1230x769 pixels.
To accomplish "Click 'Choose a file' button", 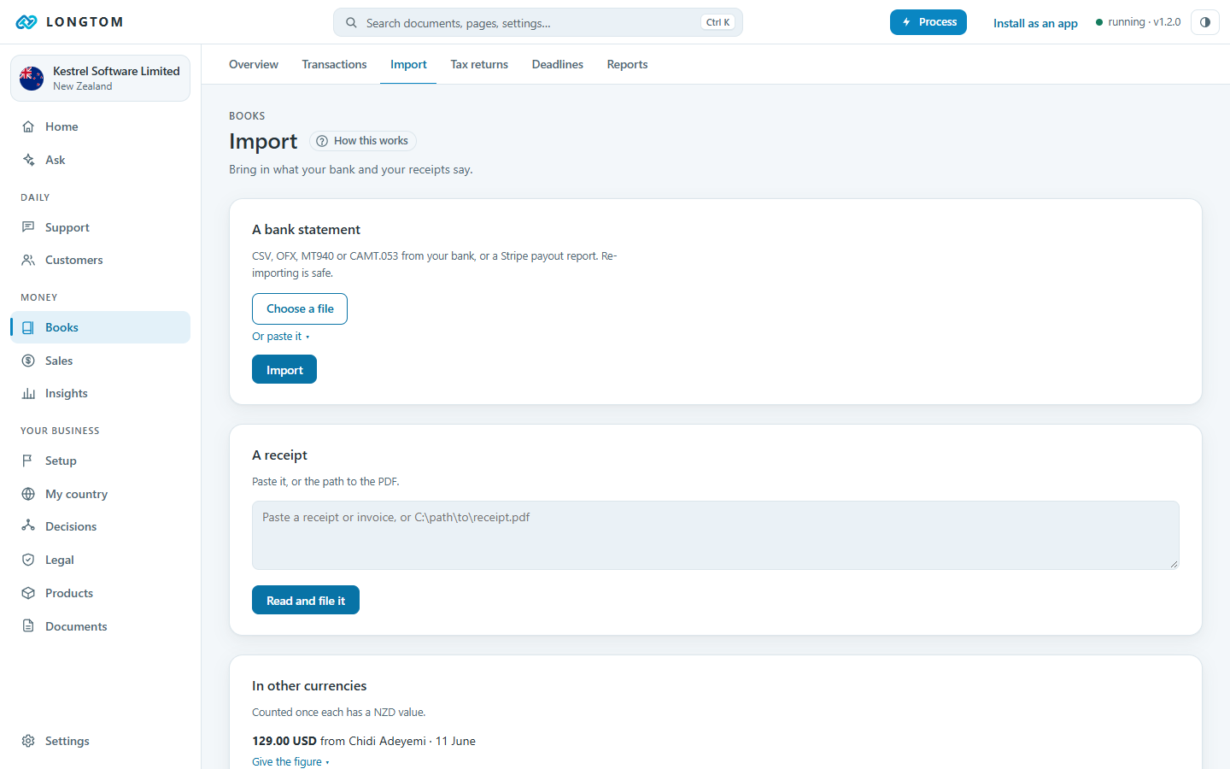I will point(300,308).
